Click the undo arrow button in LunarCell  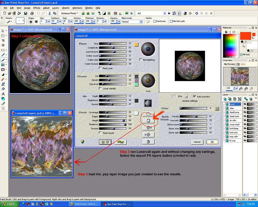point(148,141)
